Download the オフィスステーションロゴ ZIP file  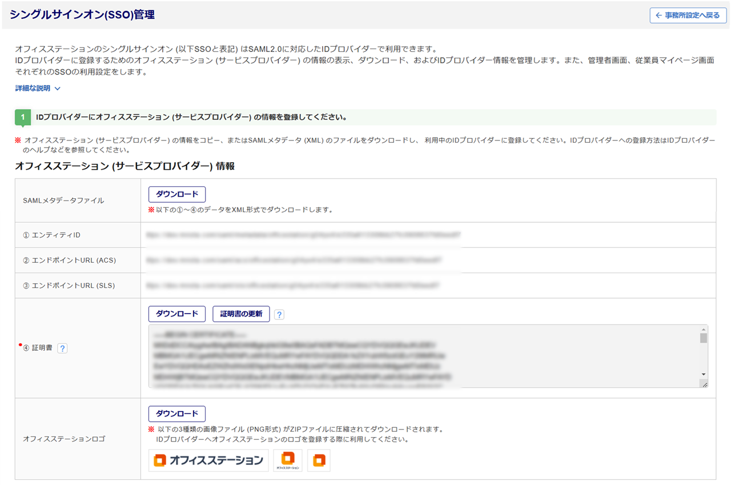tap(177, 414)
